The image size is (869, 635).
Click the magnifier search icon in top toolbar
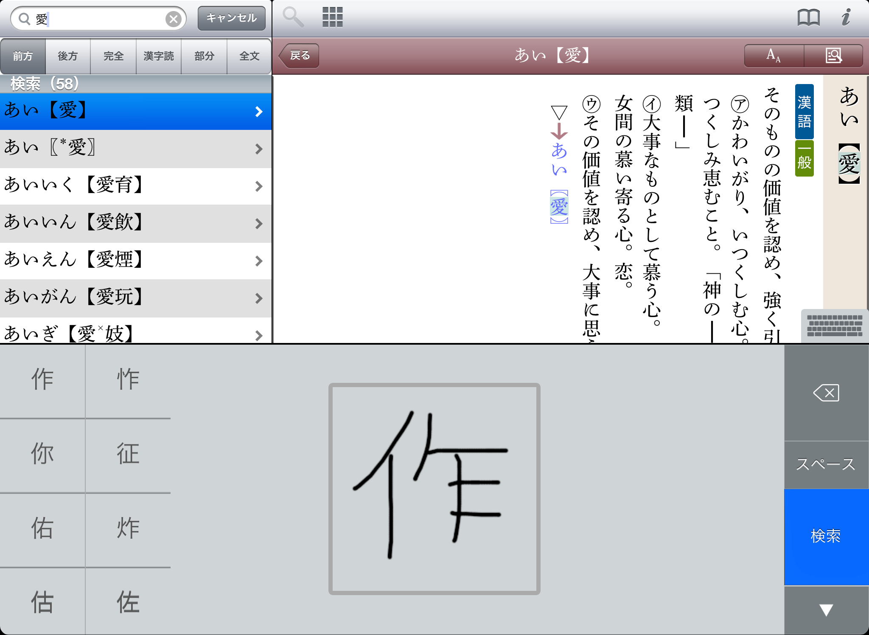293,17
